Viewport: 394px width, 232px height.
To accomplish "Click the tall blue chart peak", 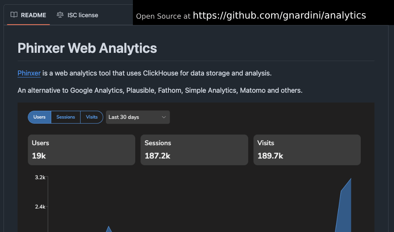I will [345, 209].
